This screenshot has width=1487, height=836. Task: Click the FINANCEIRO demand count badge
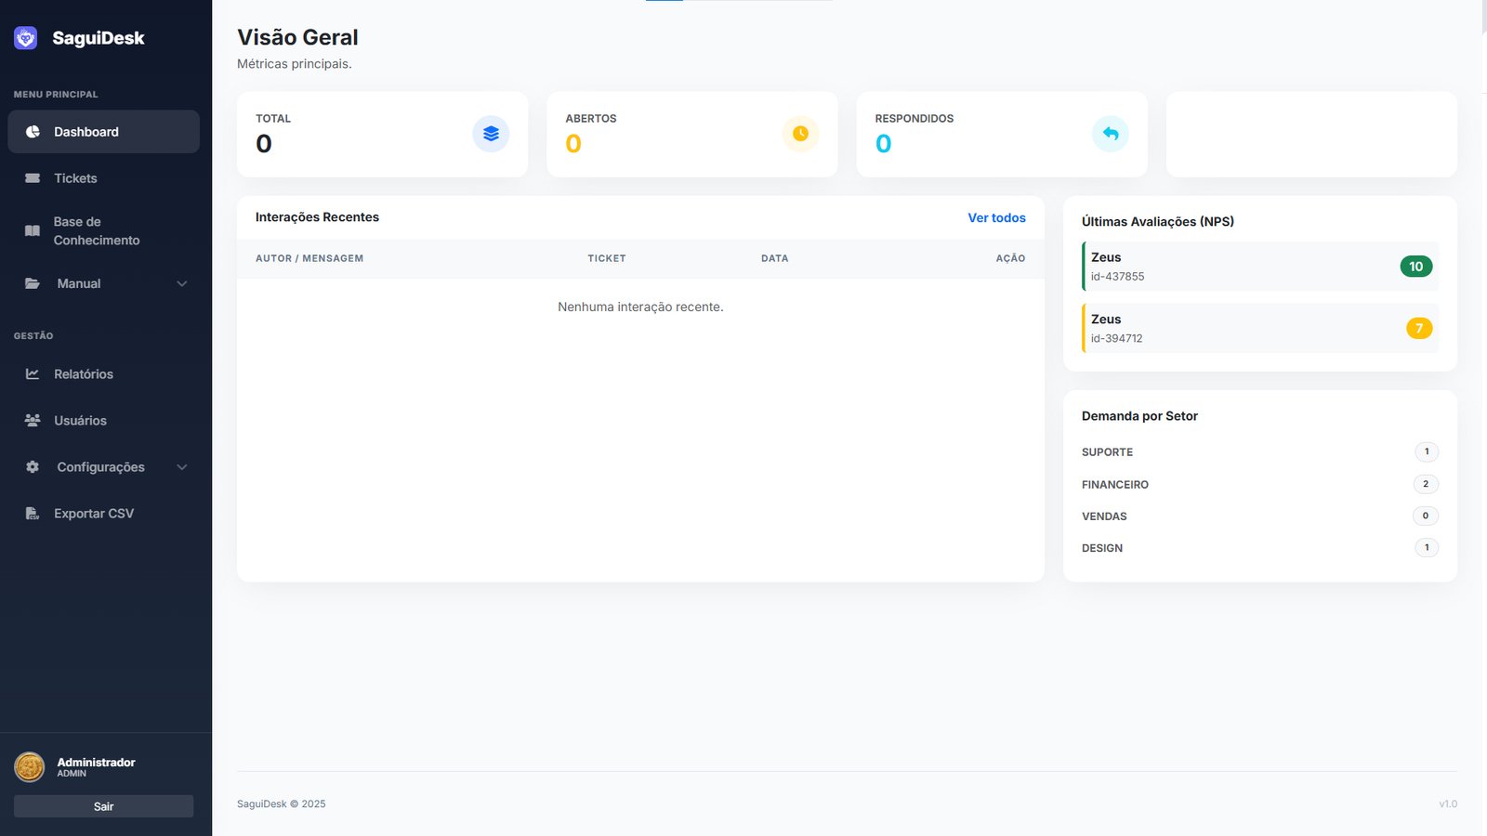[1426, 484]
